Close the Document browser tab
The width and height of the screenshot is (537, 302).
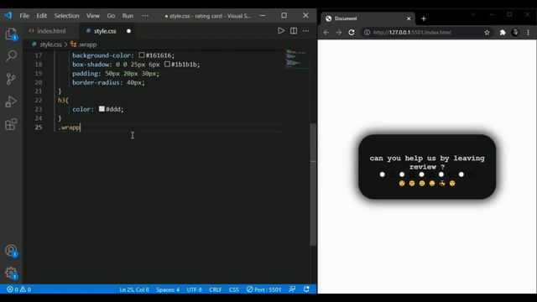coord(409,18)
